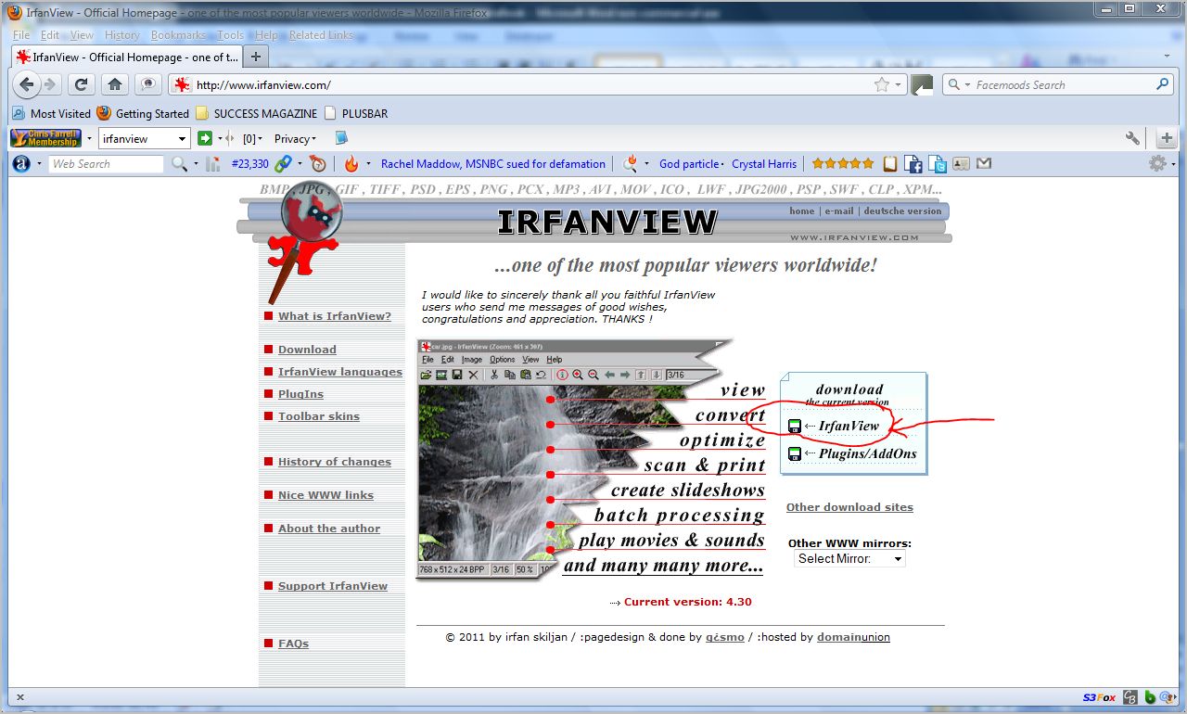Expand the Select Mirror dropdown
The height and width of the screenshot is (714, 1187).
849,559
